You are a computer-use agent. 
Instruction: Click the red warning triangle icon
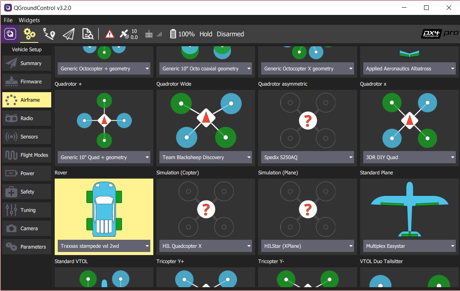pos(110,34)
